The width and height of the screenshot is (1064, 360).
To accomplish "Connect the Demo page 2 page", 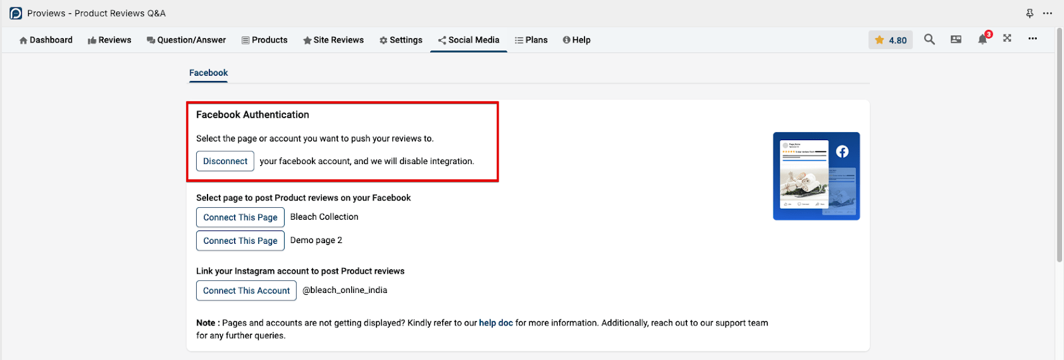I will click(x=240, y=240).
